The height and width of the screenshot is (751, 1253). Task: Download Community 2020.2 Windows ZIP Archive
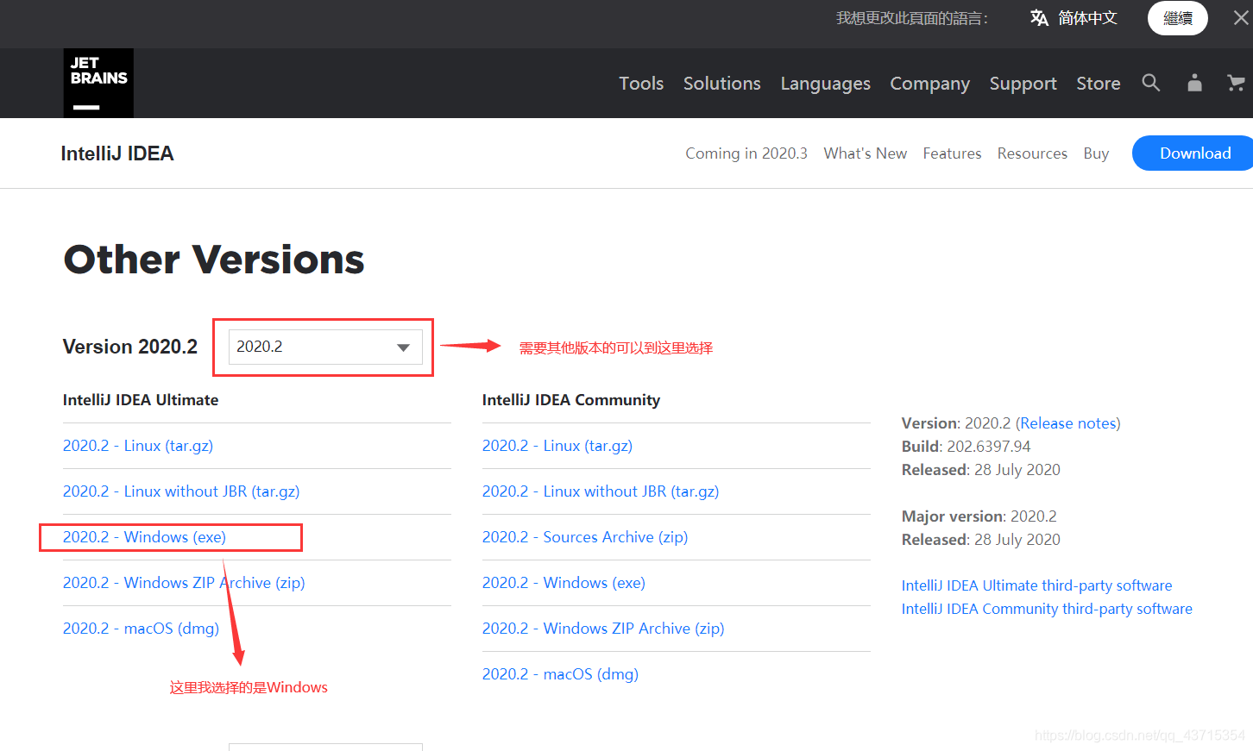[x=603, y=629]
